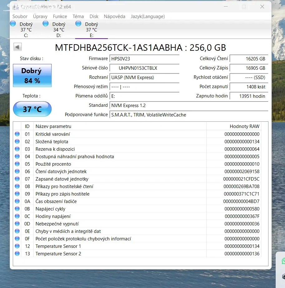This screenshot has width=285, height=288.
Task: Click the Počet zapnutí value 1408 krát
Action: point(249,87)
